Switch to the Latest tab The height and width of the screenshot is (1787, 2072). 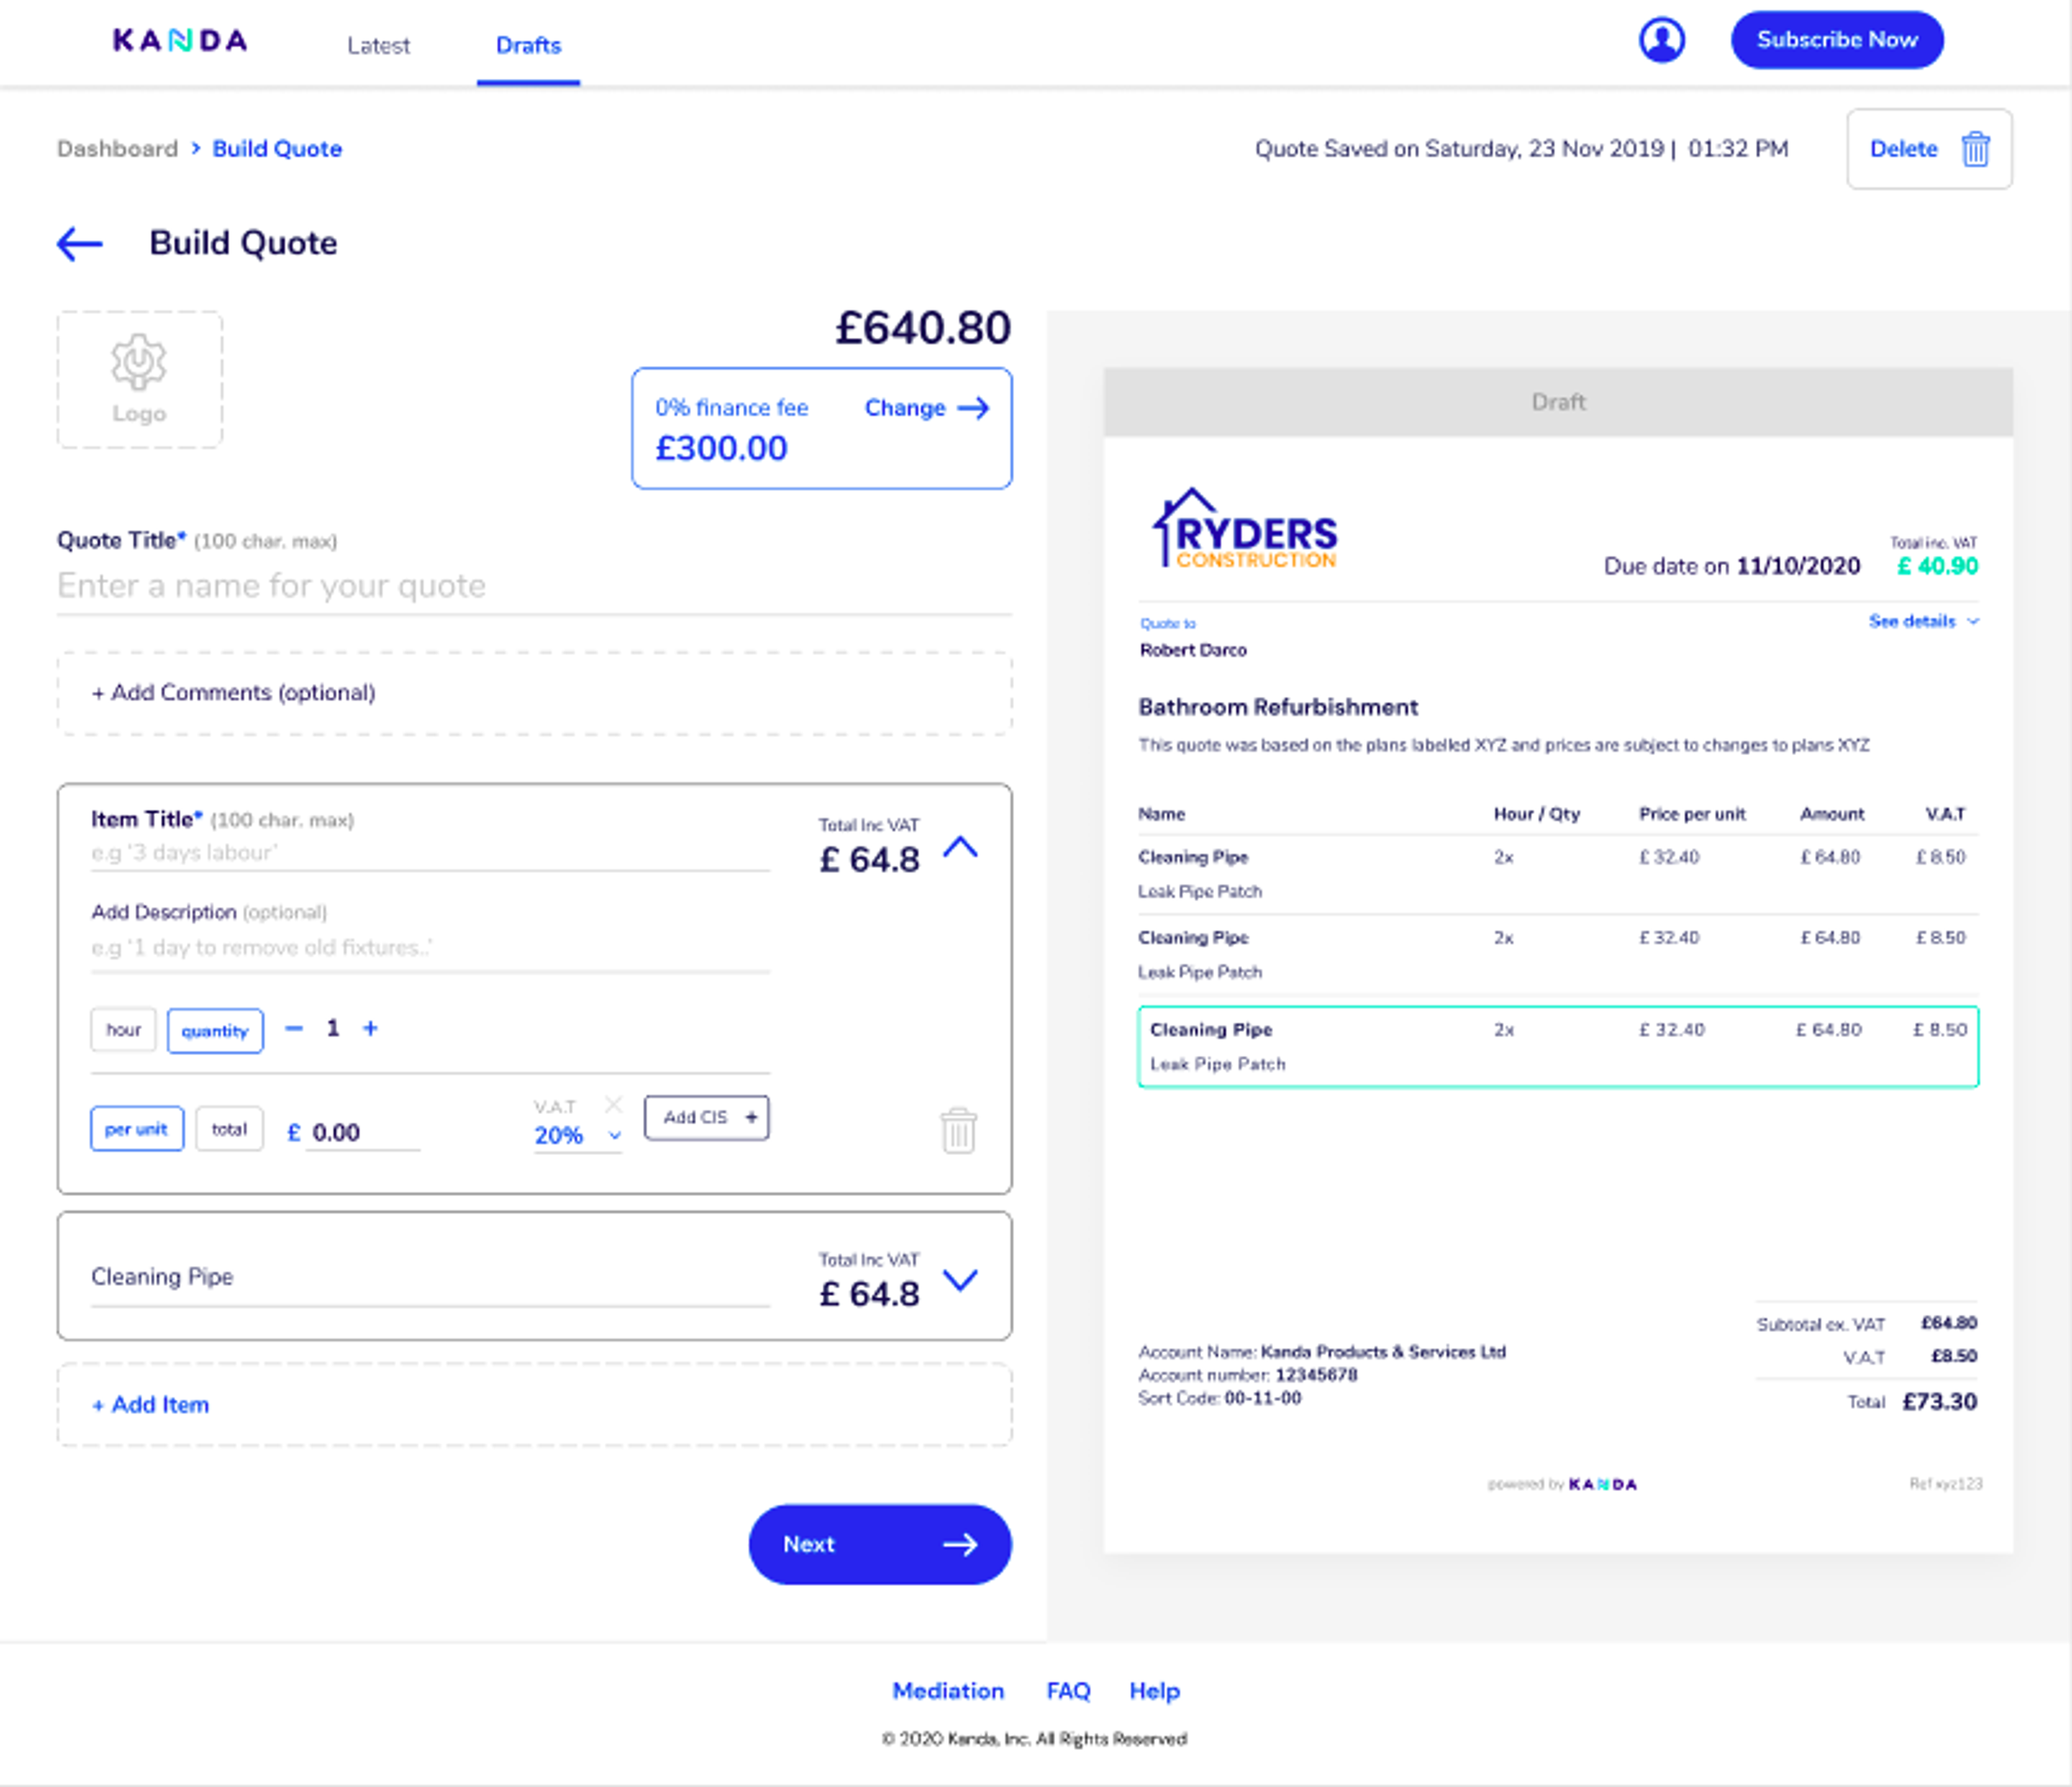tap(378, 46)
